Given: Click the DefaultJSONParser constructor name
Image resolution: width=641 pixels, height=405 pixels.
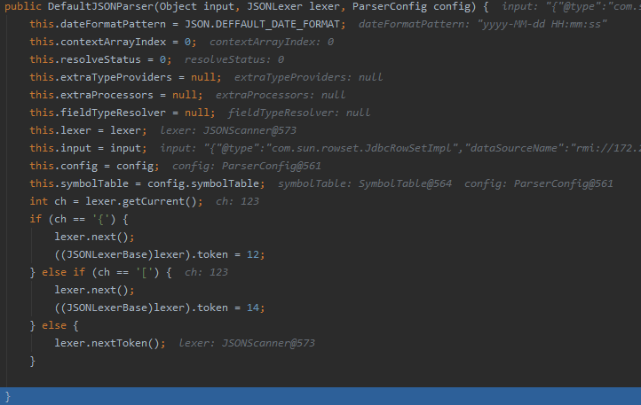Looking at the screenshot, I should 100,6.
